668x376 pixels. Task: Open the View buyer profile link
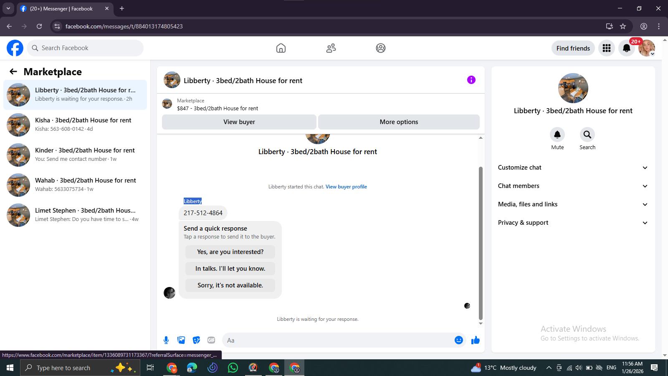346,187
